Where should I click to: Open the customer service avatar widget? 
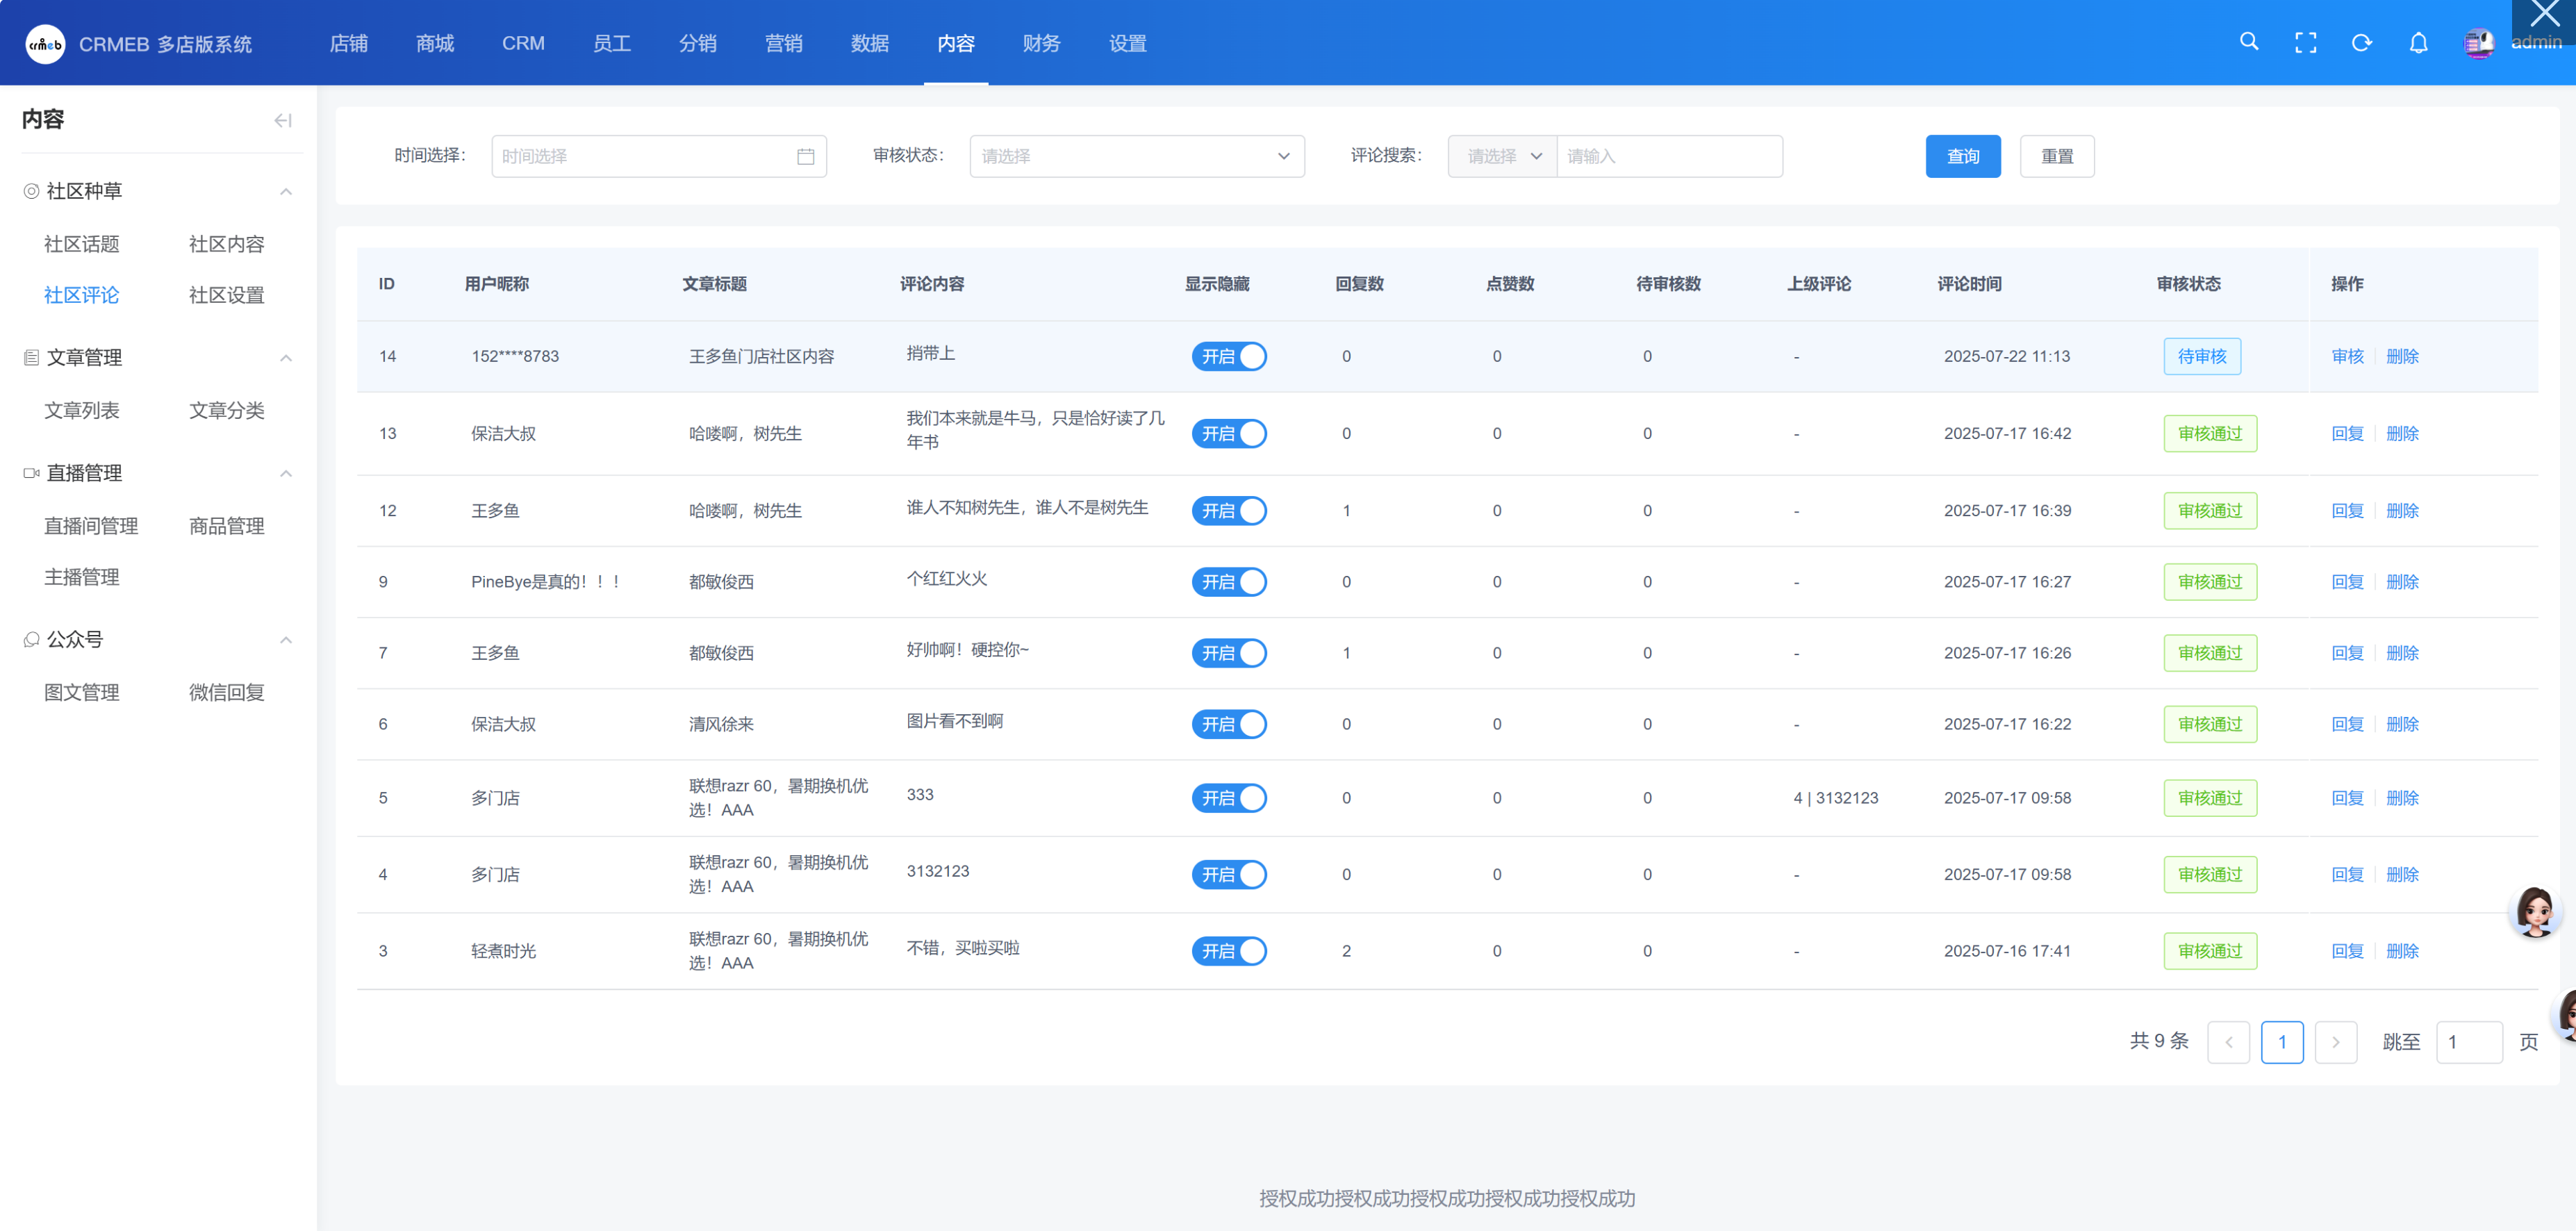tap(2536, 911)
